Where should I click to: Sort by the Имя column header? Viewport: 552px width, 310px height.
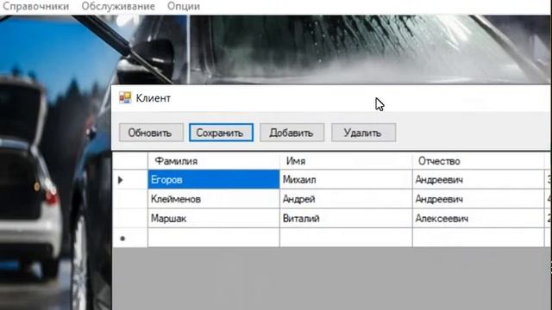click(346, 161)
